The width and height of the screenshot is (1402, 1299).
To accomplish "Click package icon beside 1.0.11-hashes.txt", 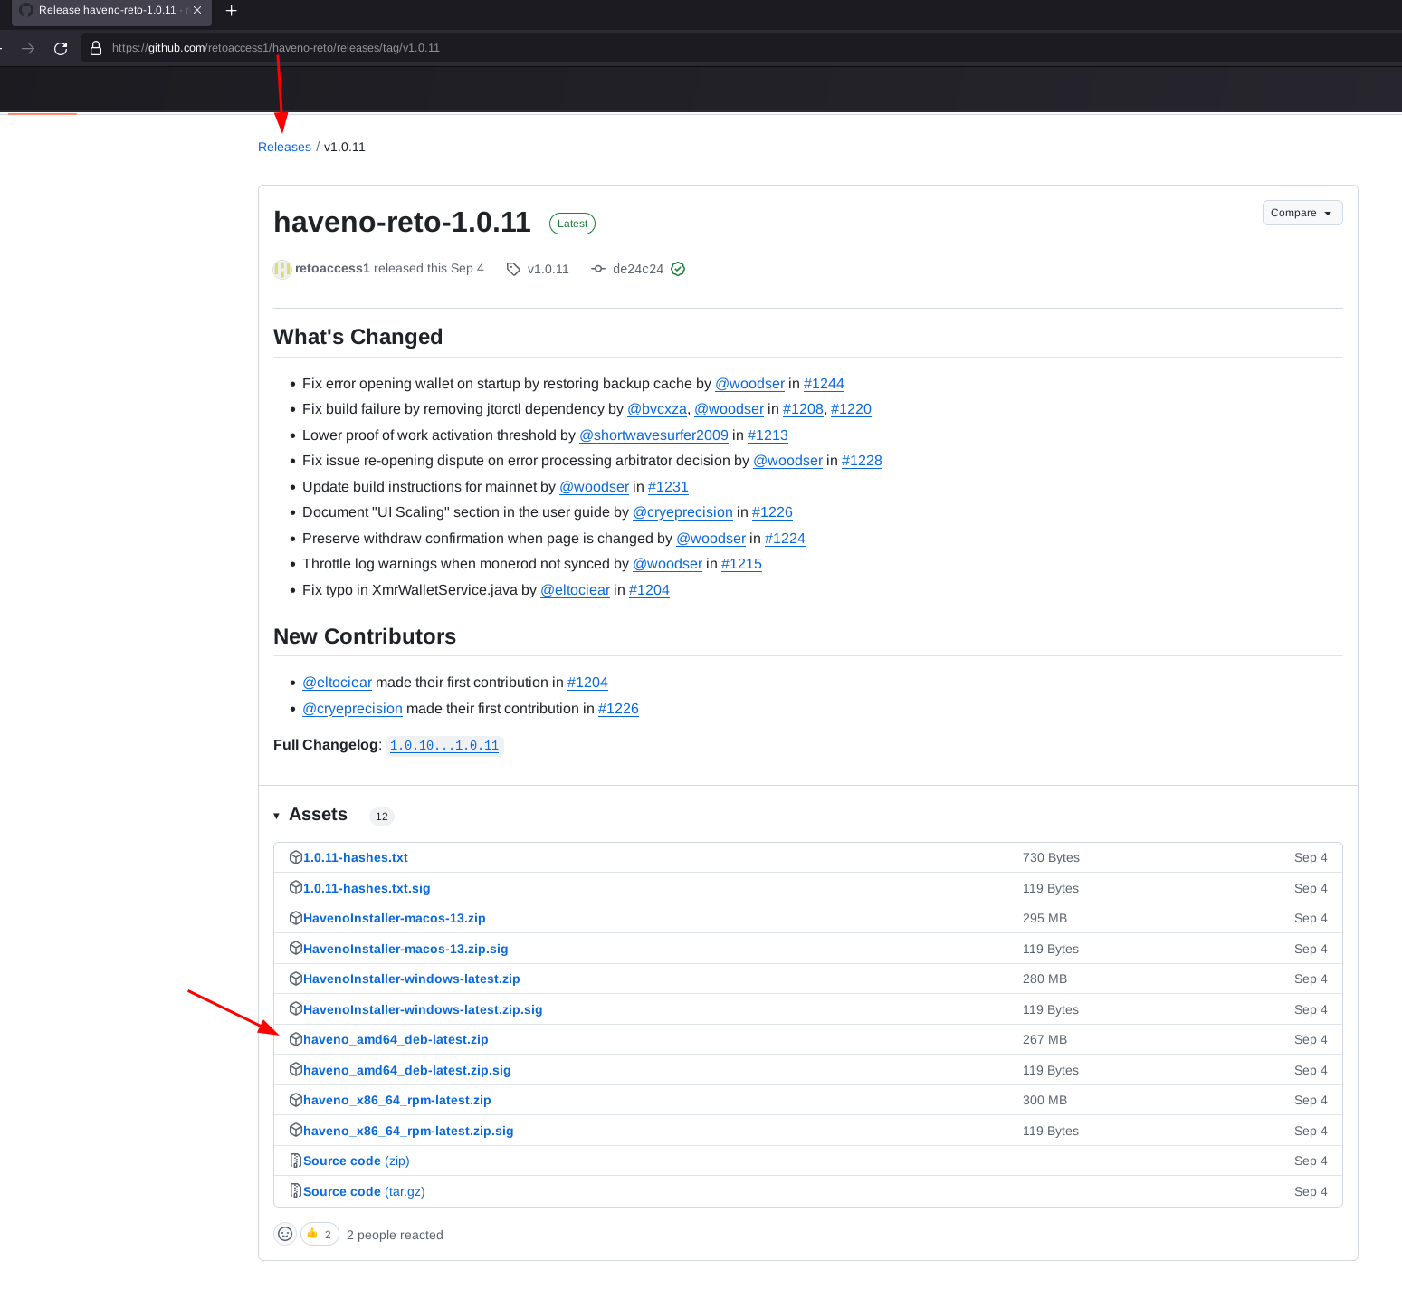I will 295,857.
